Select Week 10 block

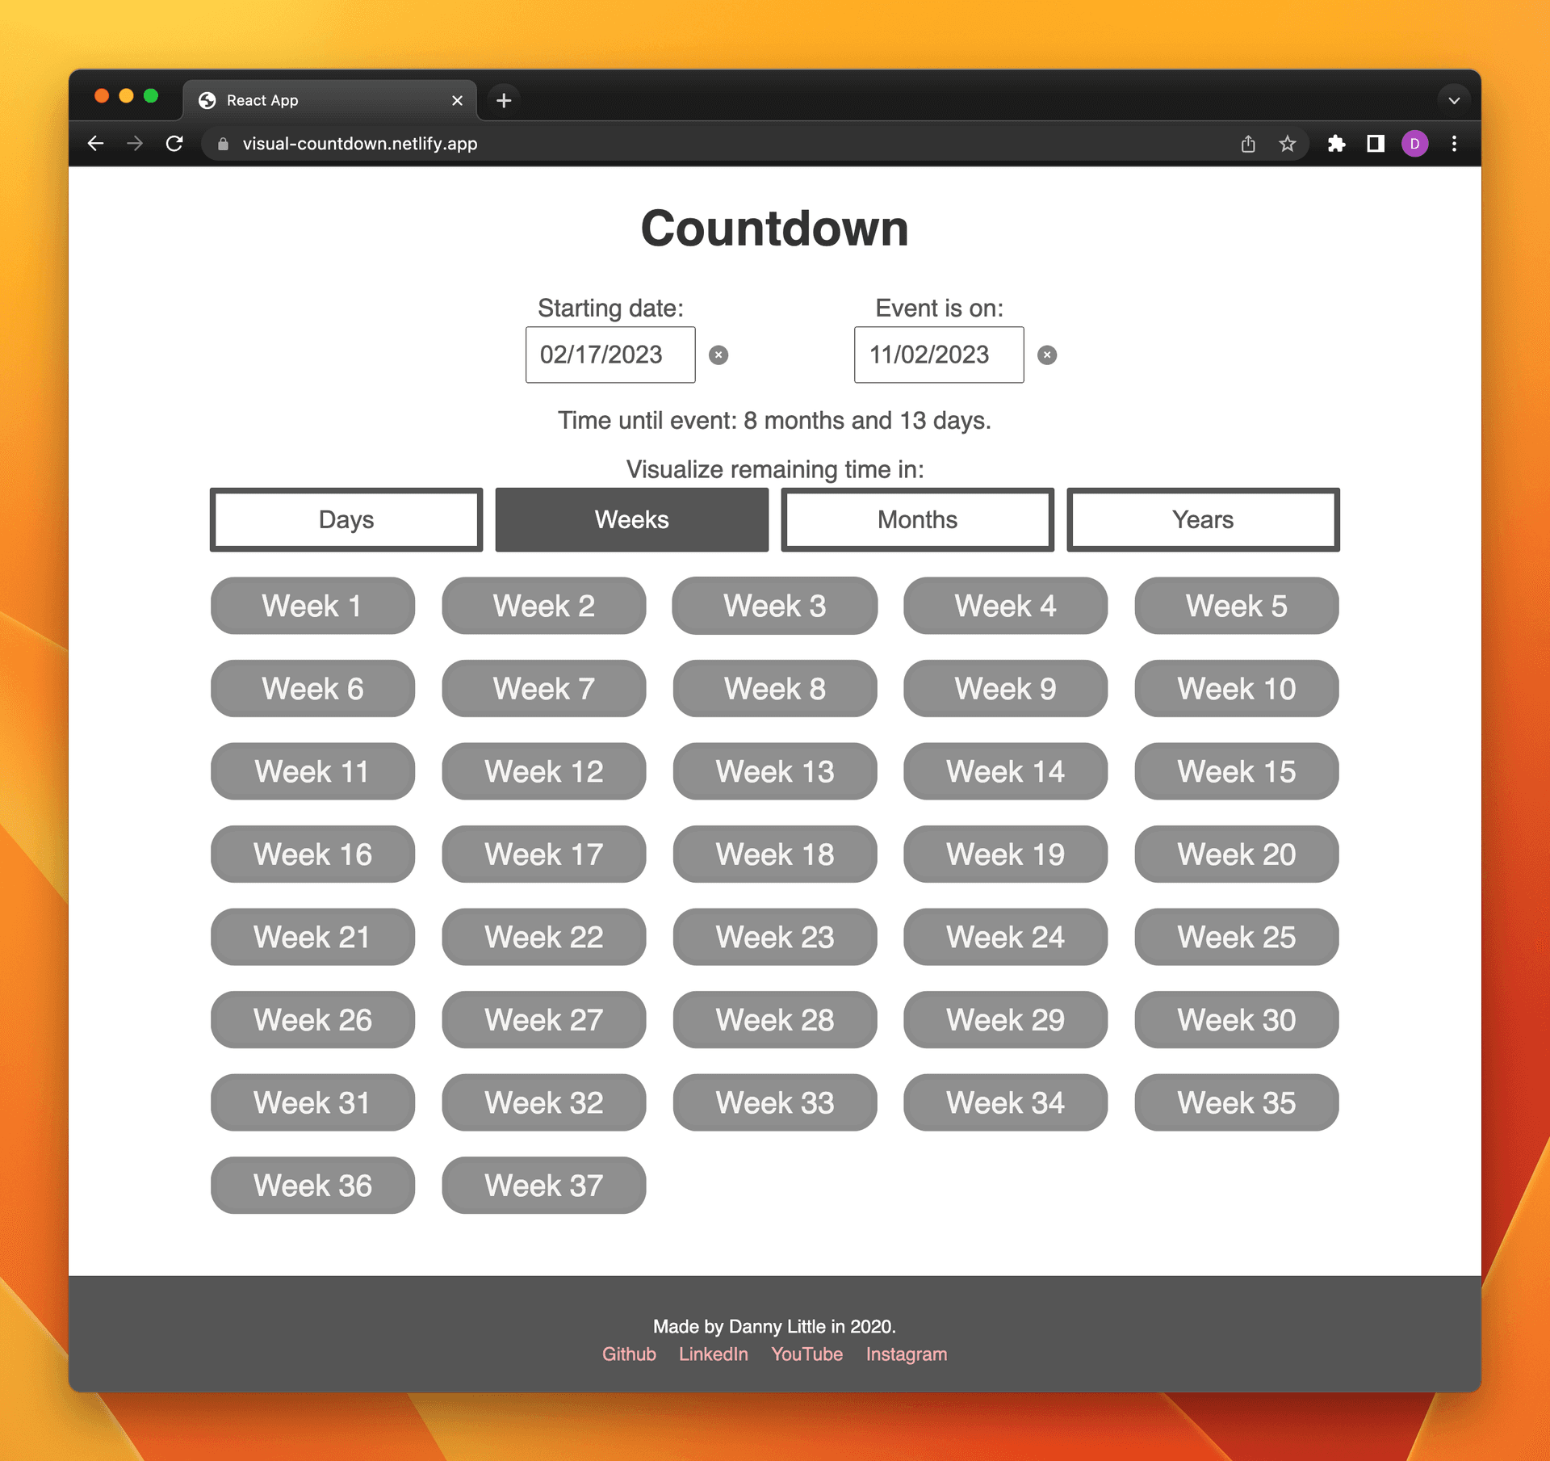[x=1234, y=688]
